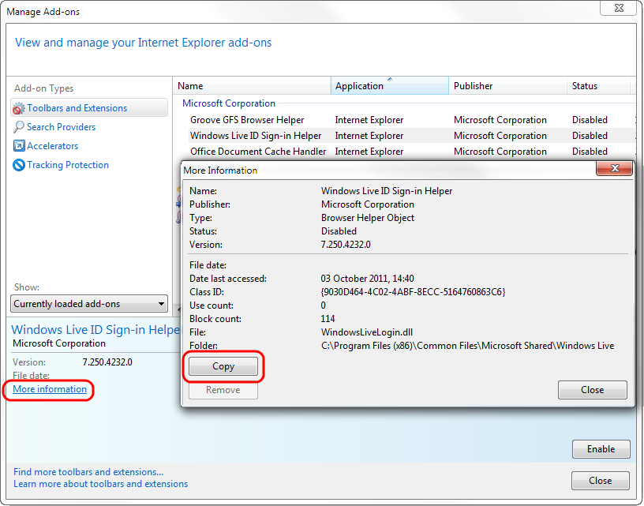Image resolution: width=644 pixels, height=506 pixels.
Task: Collapse the Microsoft Corporation group header
Action: pyautogui.click(x=229, y=103)
